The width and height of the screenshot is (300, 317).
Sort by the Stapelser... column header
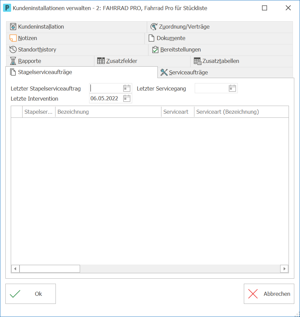[x=39, y=112]
